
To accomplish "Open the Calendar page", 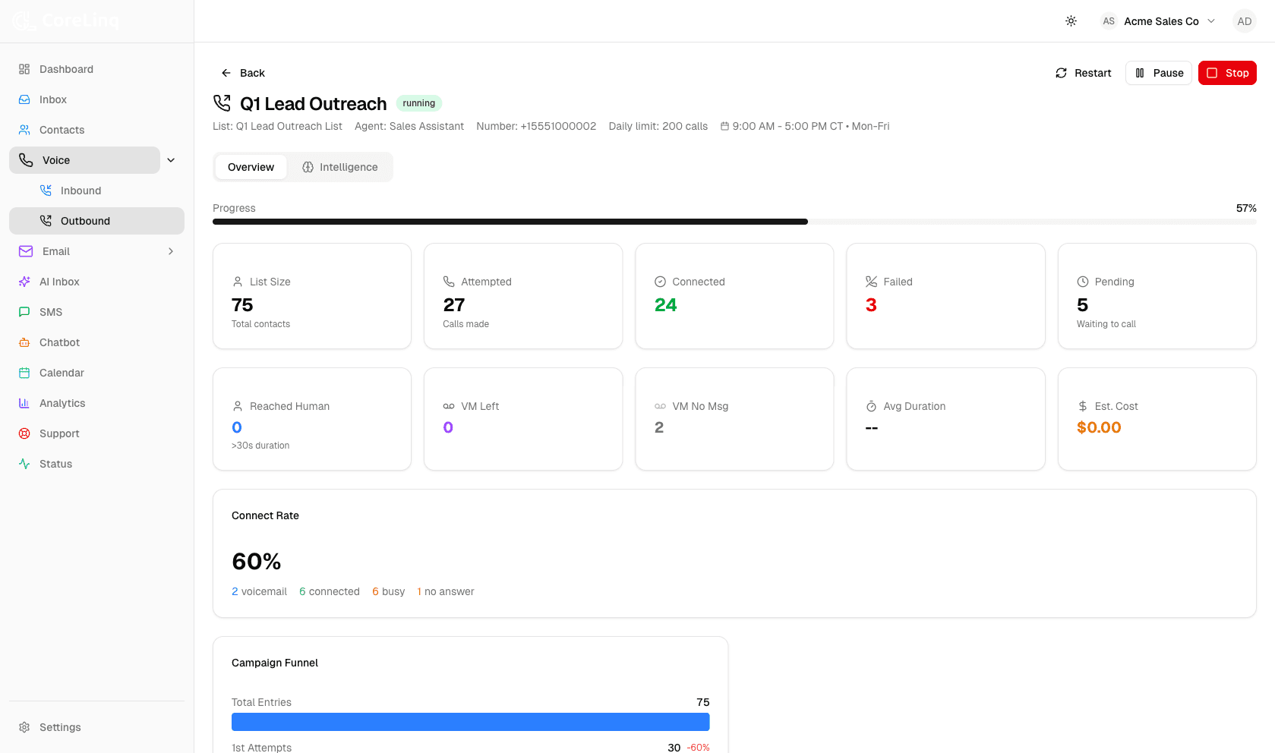I will point(96,373).
